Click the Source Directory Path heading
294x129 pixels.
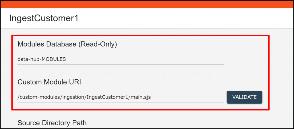52,123
